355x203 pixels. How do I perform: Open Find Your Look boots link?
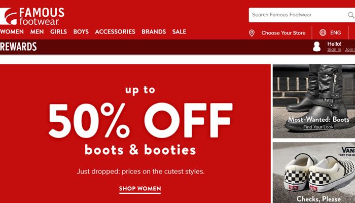[x=318, y=127]
